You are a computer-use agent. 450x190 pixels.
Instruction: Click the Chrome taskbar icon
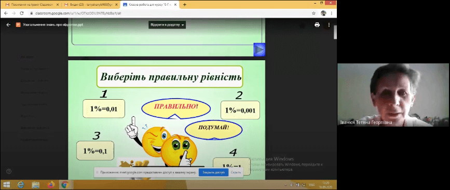[x=65, y=184]
